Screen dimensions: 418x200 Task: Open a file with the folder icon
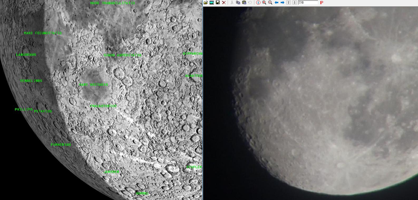point(206,3)
